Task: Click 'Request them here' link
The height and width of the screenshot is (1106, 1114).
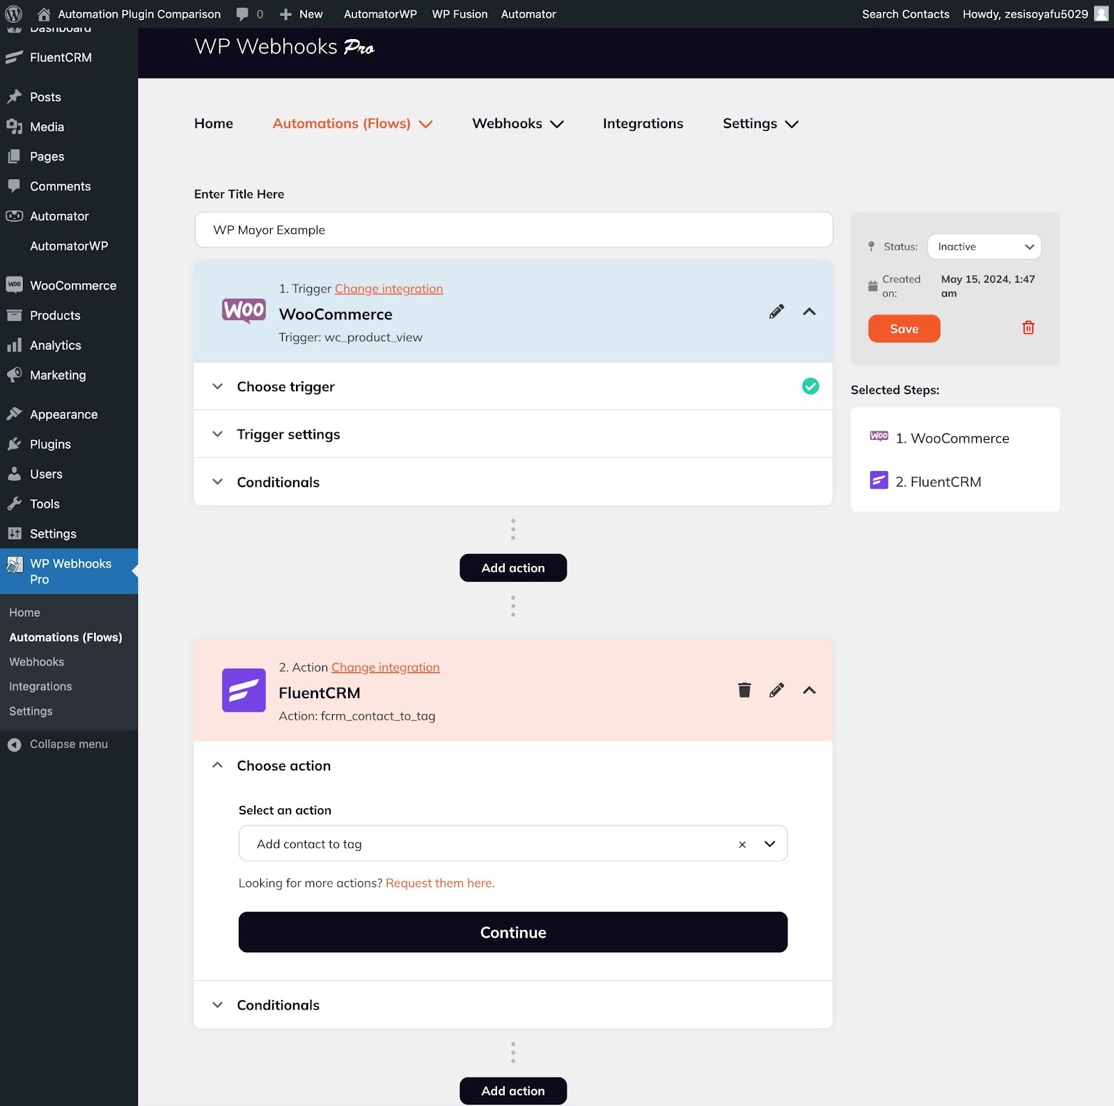Action: tap(440, 883)
